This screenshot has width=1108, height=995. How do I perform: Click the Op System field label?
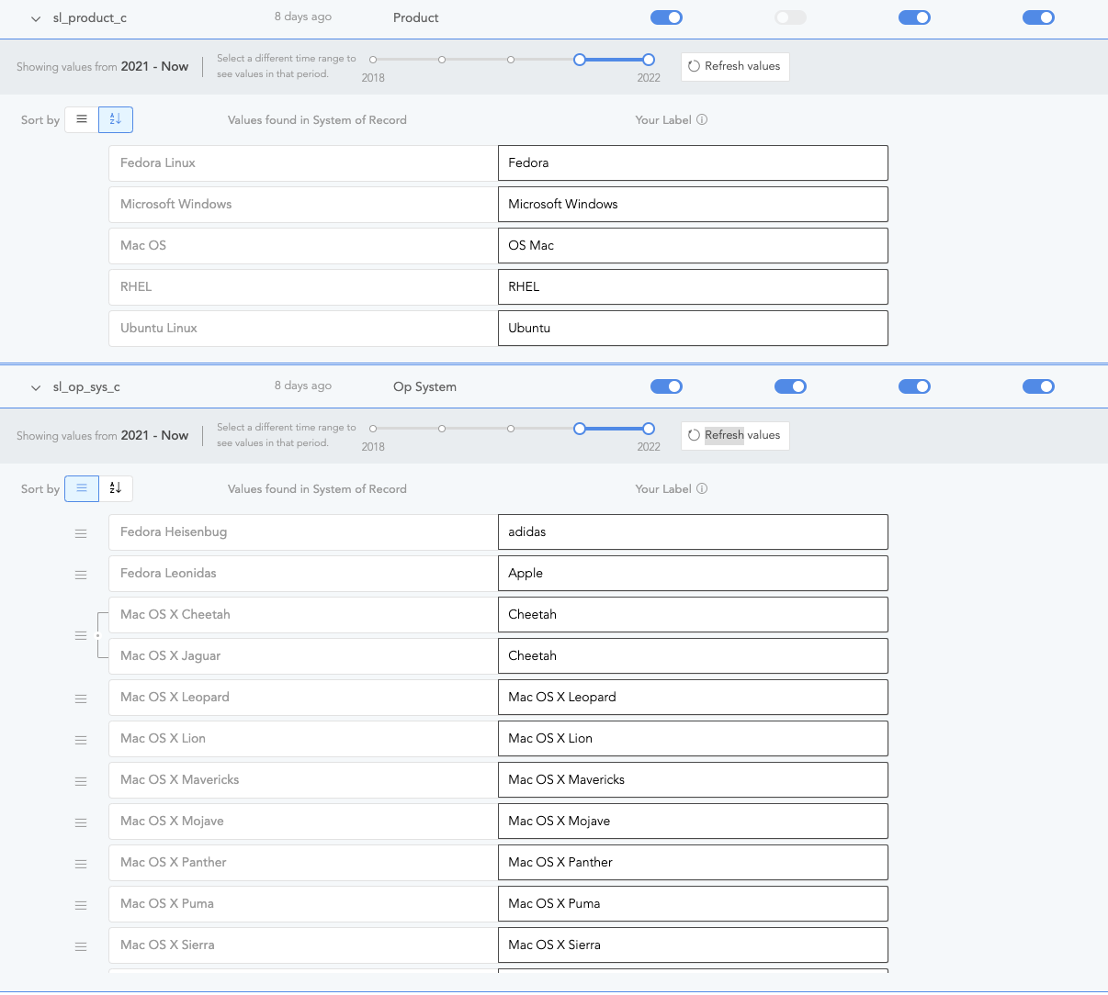coord(424,386)
